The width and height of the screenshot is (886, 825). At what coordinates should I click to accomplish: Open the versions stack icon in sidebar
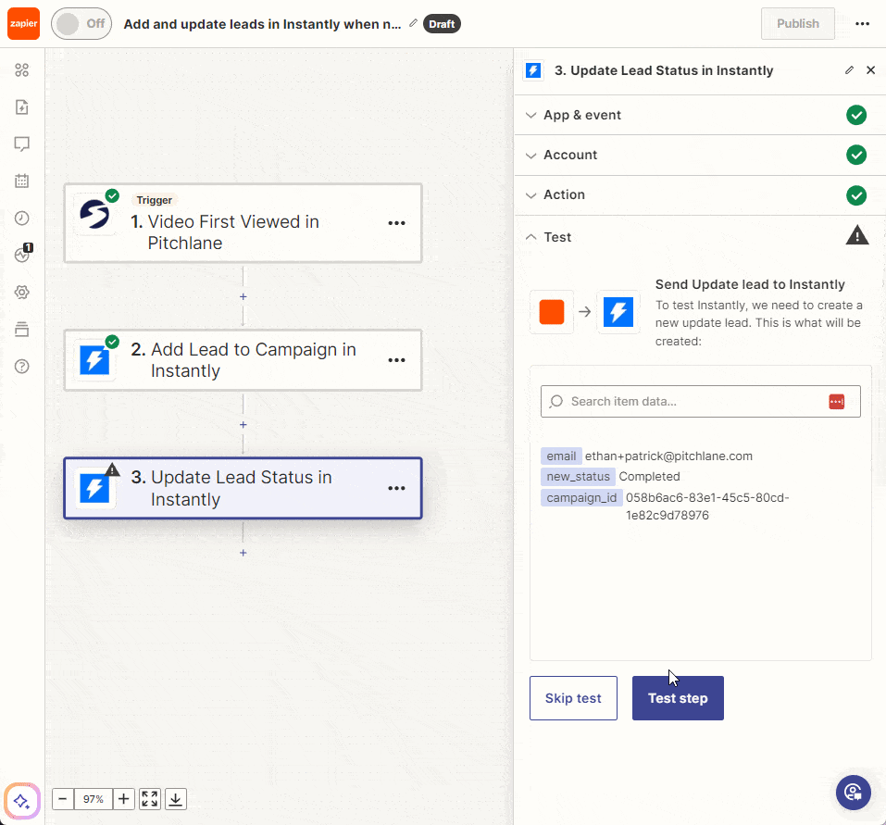click(x=21, y=329)
